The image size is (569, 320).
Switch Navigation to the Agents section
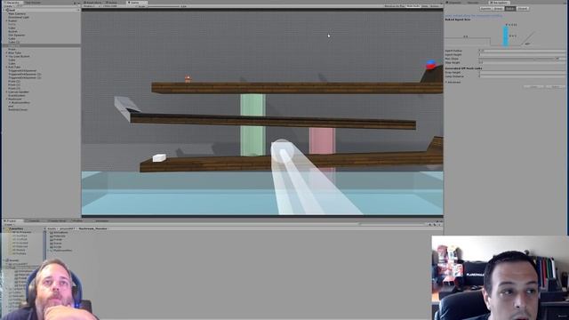point(486,9)
